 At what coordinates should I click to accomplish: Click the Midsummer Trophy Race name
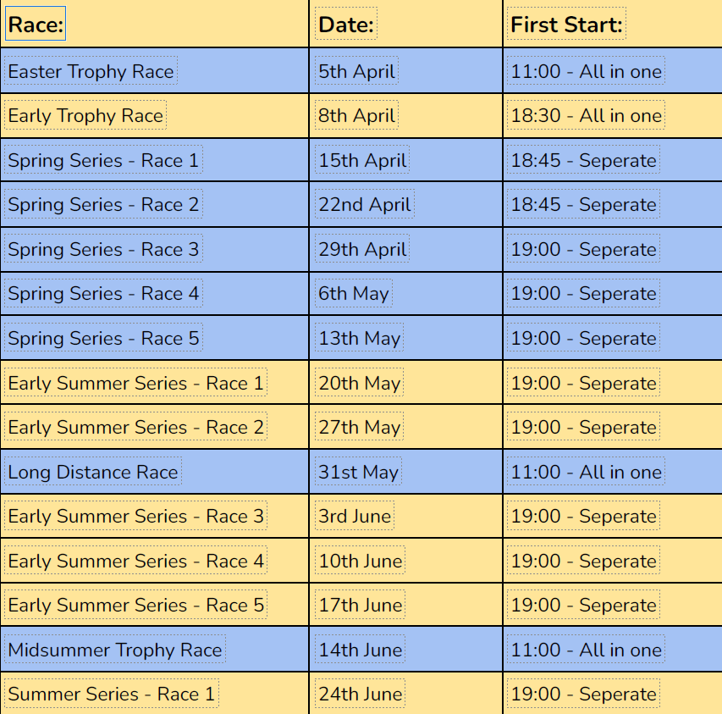point(115,650)
